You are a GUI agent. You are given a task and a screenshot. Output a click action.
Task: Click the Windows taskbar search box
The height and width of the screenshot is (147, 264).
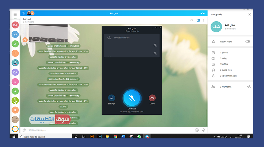pos(45,137)
